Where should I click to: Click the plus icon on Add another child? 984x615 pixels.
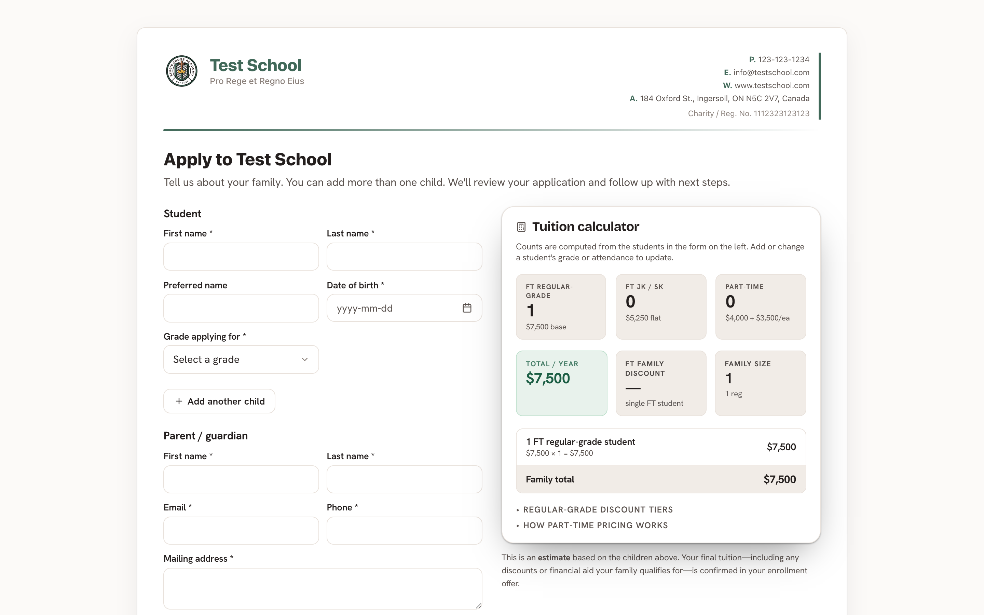click(179, 401)
